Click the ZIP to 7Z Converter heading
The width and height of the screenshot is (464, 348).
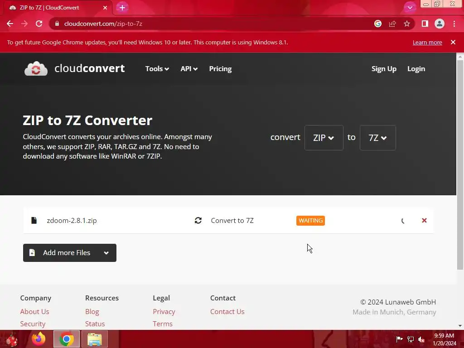pos(87,121)
